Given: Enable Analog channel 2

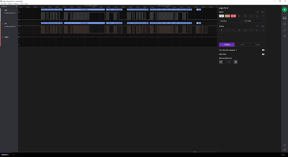Looking at the screenshot, I should [x=233, y=30].
